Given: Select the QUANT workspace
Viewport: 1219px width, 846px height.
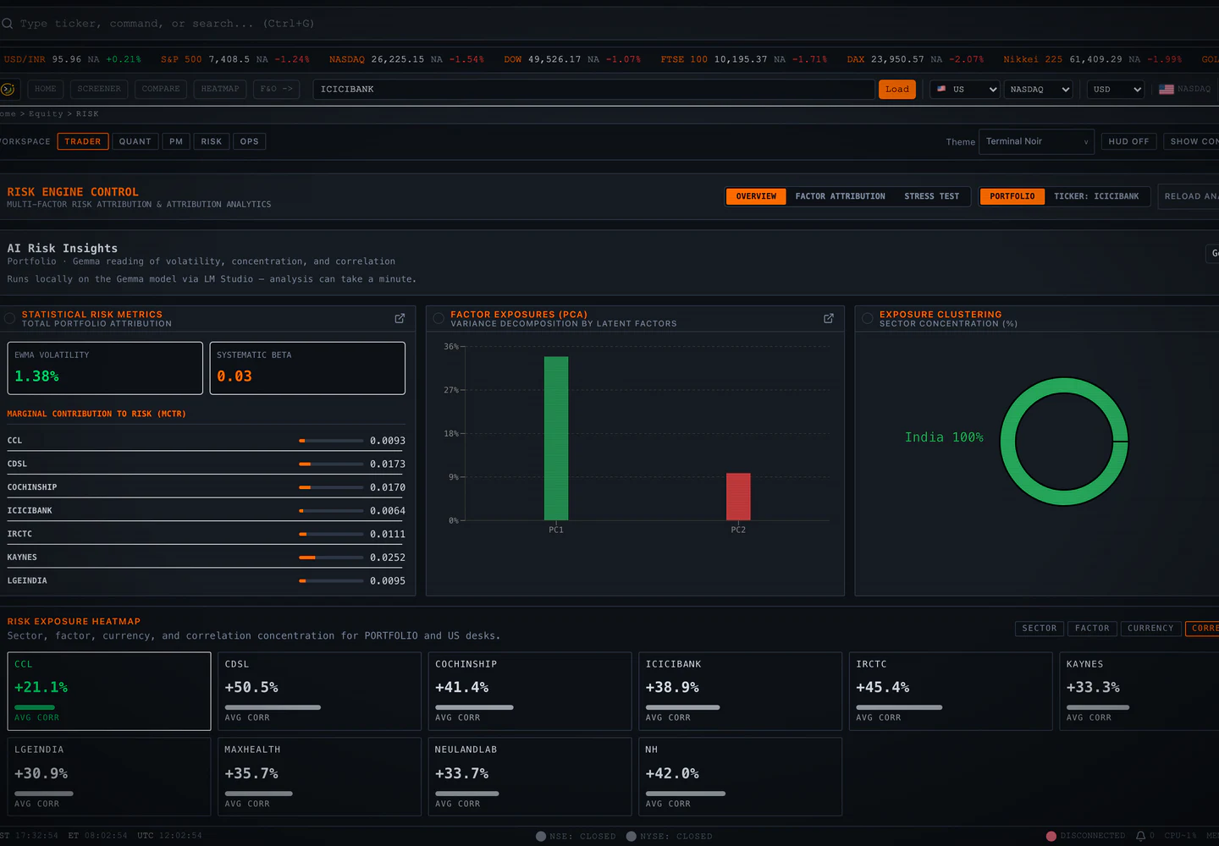Looking at the screenshot, I should coord(135,141).
